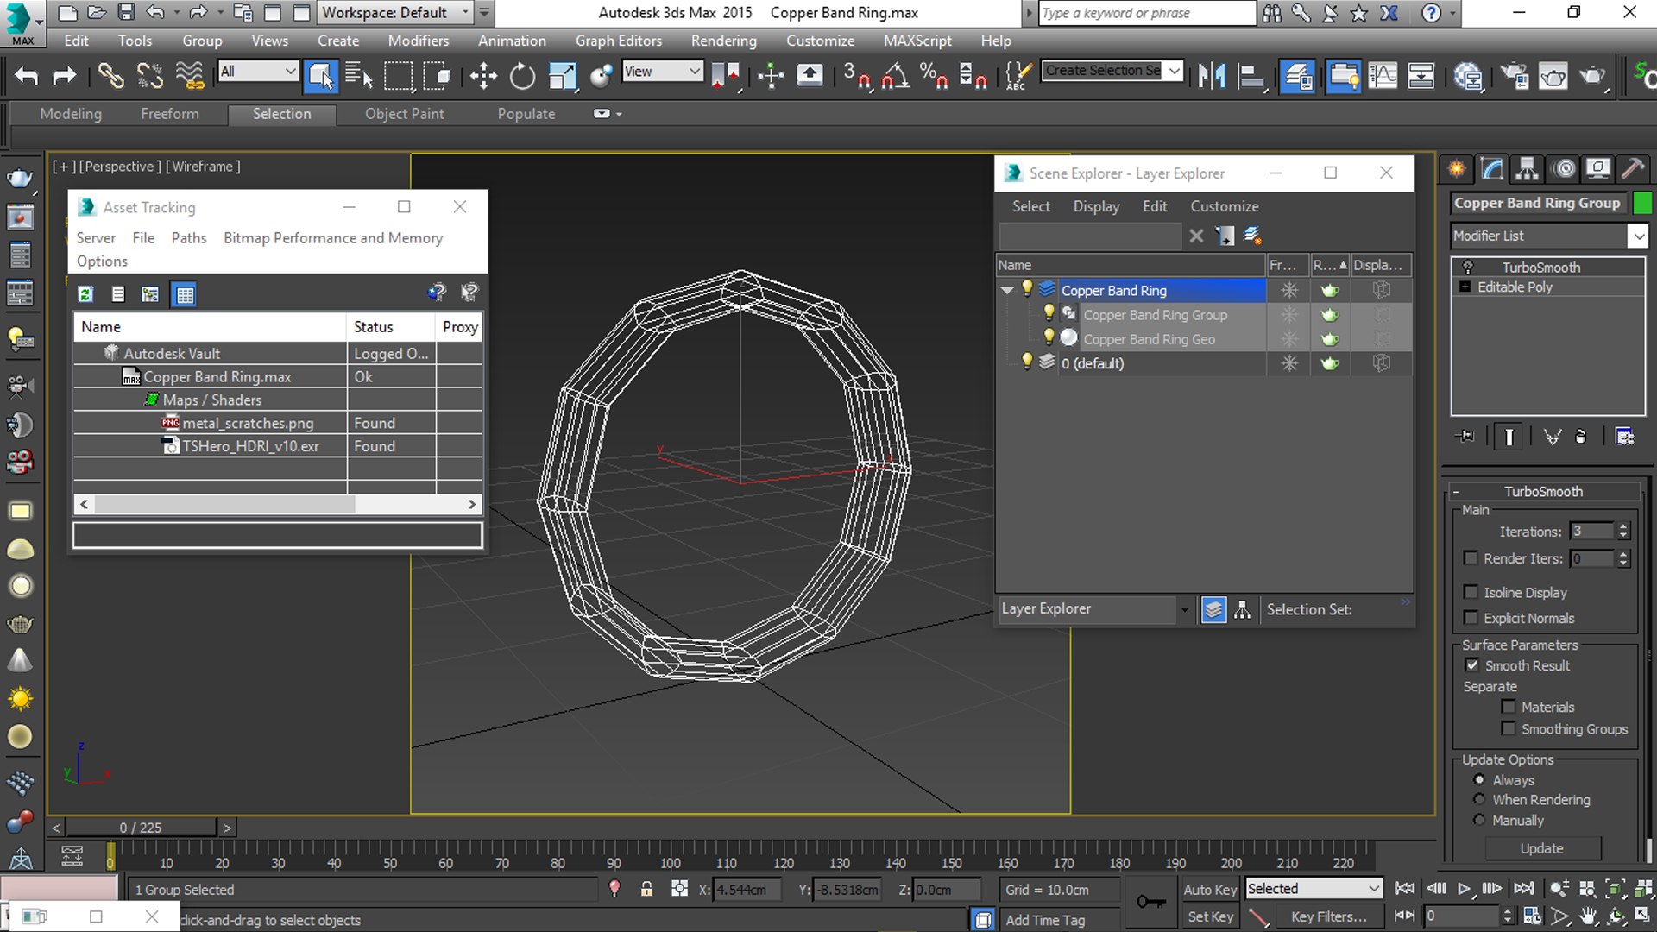Screen dimensions: 1657x932
Task: Click the time slider showing 0 / 225
Action: [x=141, y=828]
